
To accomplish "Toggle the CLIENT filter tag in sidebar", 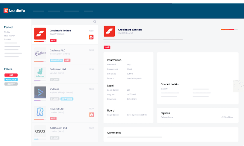I will pos(11,84).
